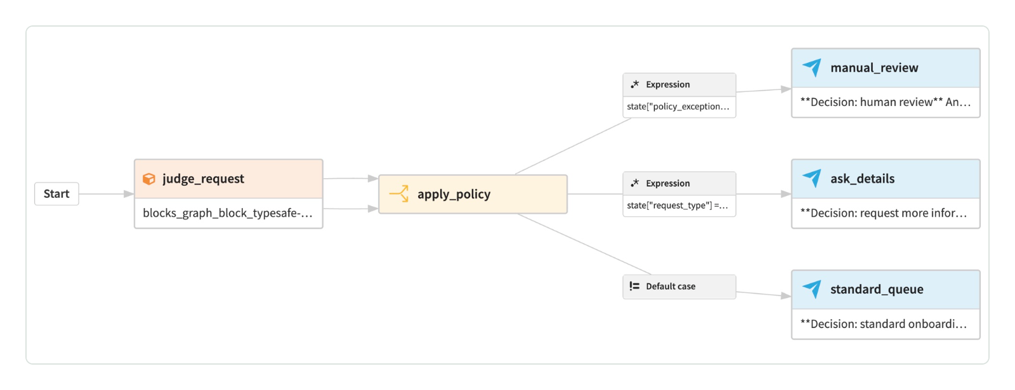Click the Default case label
1015x390 pixels.
pos(671,287)
